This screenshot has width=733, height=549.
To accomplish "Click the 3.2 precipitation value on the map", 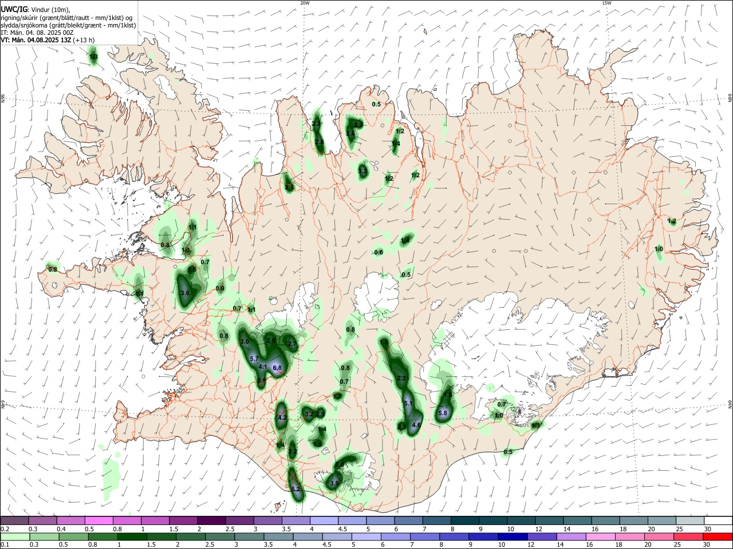I will pos(309,414).
